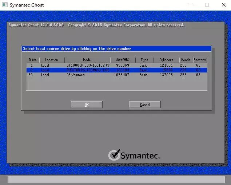Viewport: 231px width, 185px height.
Task: Select drive 80 OS Volumes row
Action: pos(116,75)
